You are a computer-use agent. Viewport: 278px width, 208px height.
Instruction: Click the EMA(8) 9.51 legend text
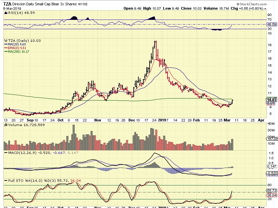17,48
